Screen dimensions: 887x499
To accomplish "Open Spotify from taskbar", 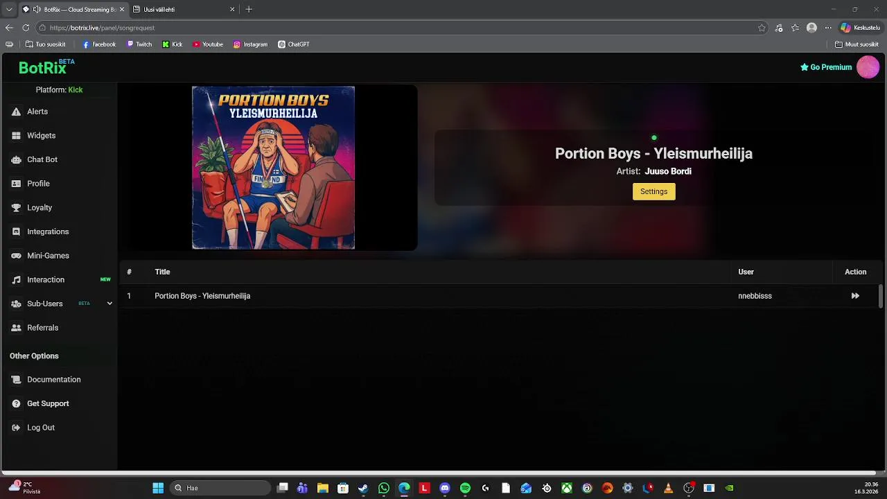I will point(465,488).
